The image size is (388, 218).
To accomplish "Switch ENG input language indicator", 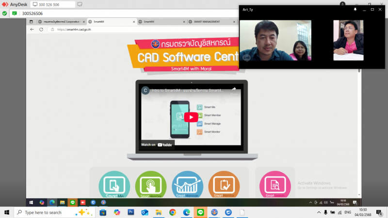I will (348, 212).
